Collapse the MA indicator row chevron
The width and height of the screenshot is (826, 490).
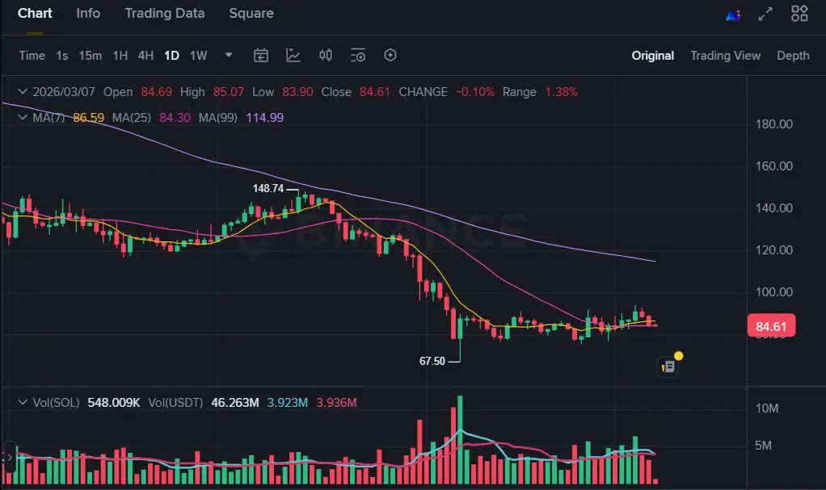tap(23, 117)
